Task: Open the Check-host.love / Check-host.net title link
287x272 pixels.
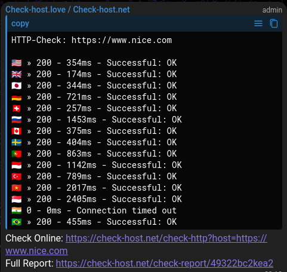Action: 67,10
